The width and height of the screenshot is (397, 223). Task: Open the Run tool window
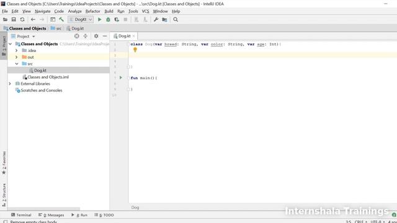(79, 215)
